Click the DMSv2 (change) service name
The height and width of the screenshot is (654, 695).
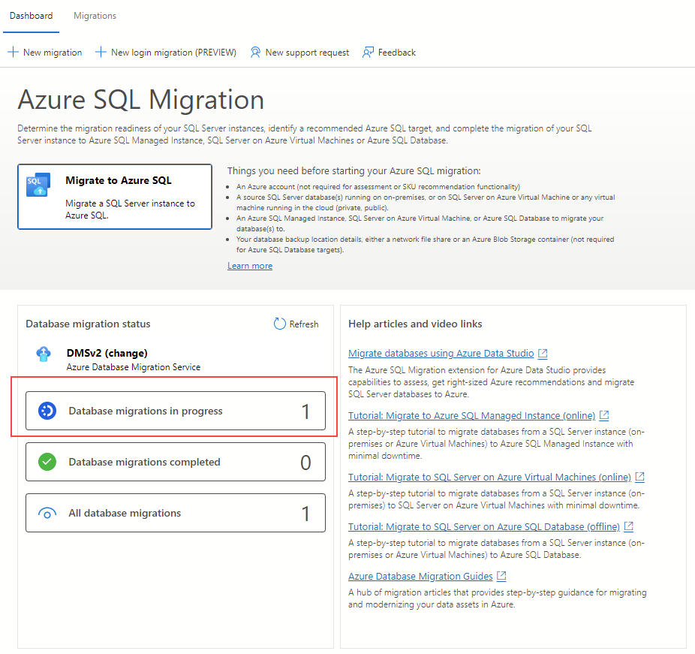(107, 354)
